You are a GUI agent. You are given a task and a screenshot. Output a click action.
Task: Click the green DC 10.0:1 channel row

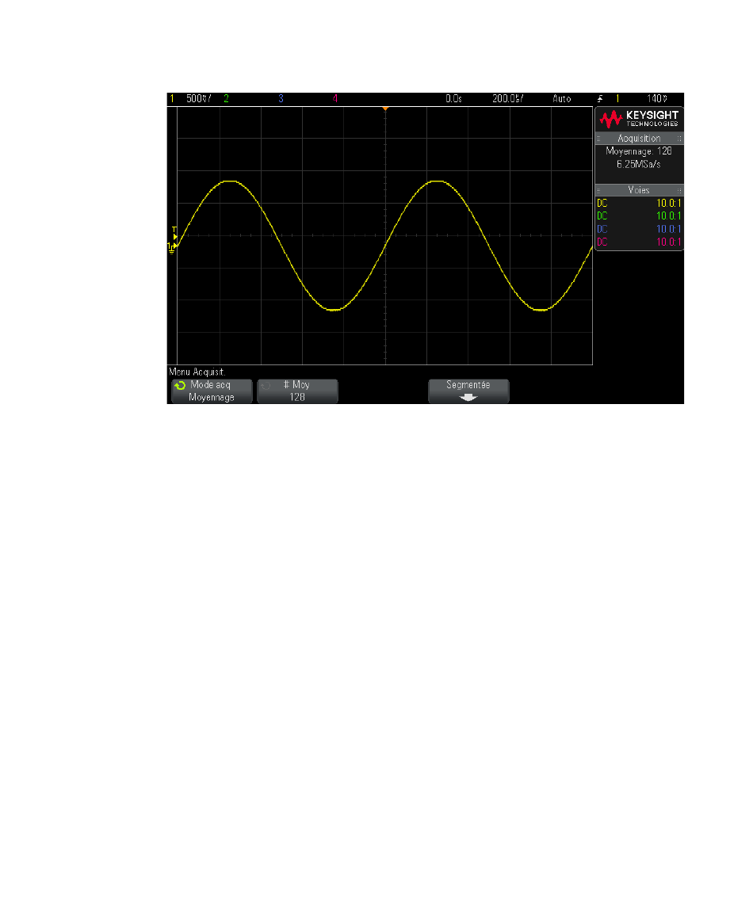click(639, 216)
